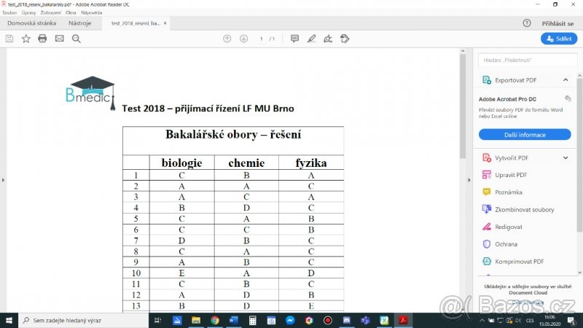Open Chrome from the taskbar

pos(214,320)
